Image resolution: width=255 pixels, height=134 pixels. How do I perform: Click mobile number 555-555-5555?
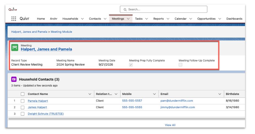click(132, 107)
